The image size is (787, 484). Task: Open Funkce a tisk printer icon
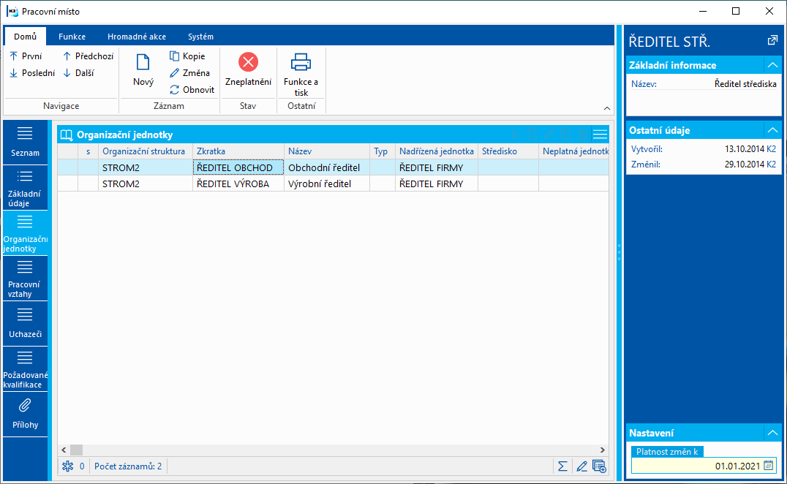301,63
